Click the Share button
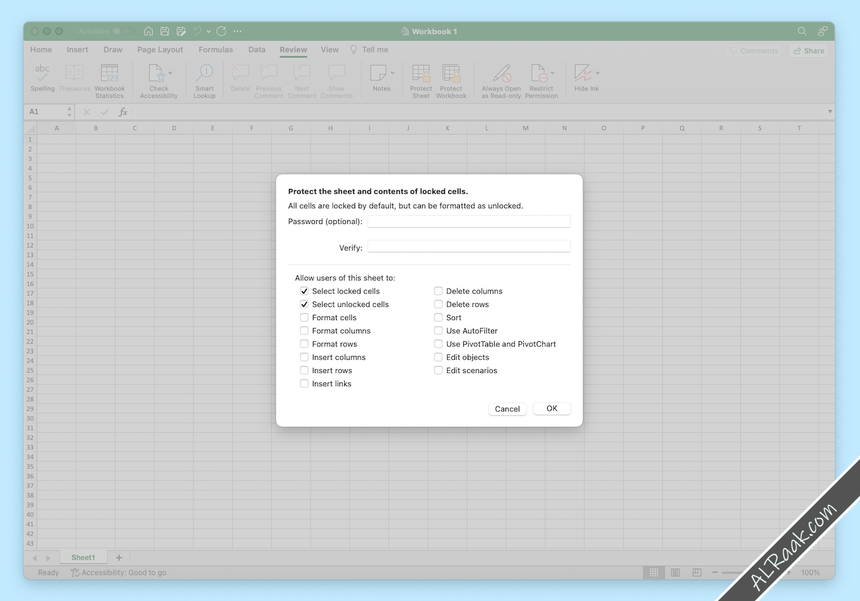Viewport: 860px width, 601px height. coord(808,50)
